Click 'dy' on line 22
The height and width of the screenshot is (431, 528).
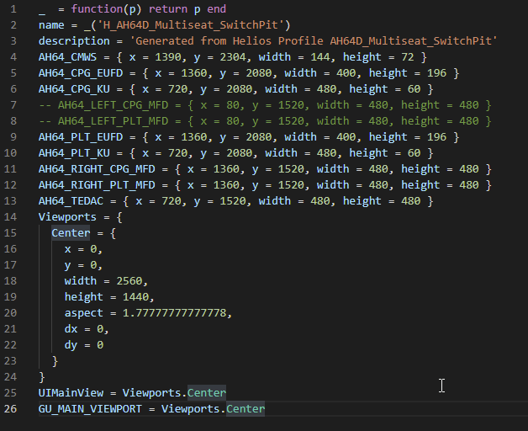click(71, 345)
